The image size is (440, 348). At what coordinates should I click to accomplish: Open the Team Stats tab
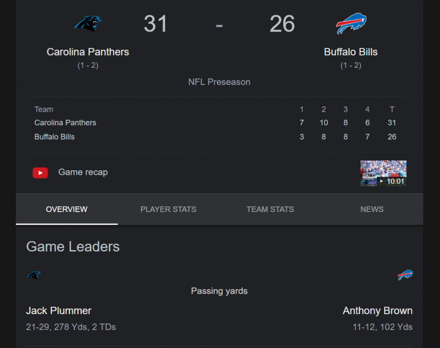pos(270,209)
